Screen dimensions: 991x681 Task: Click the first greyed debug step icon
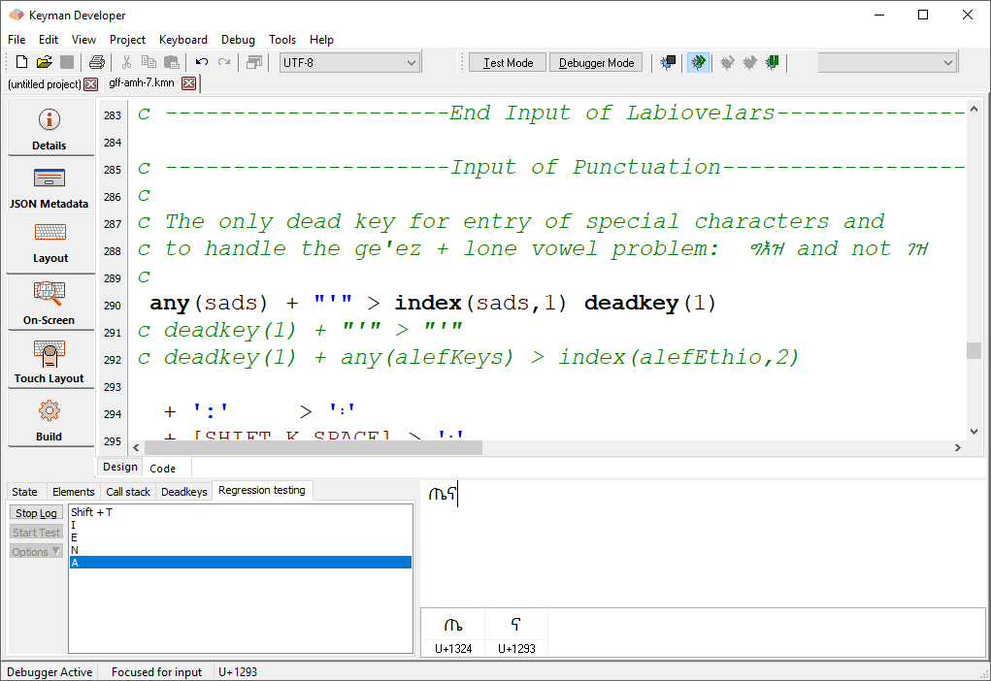click(x=727, y=62)
